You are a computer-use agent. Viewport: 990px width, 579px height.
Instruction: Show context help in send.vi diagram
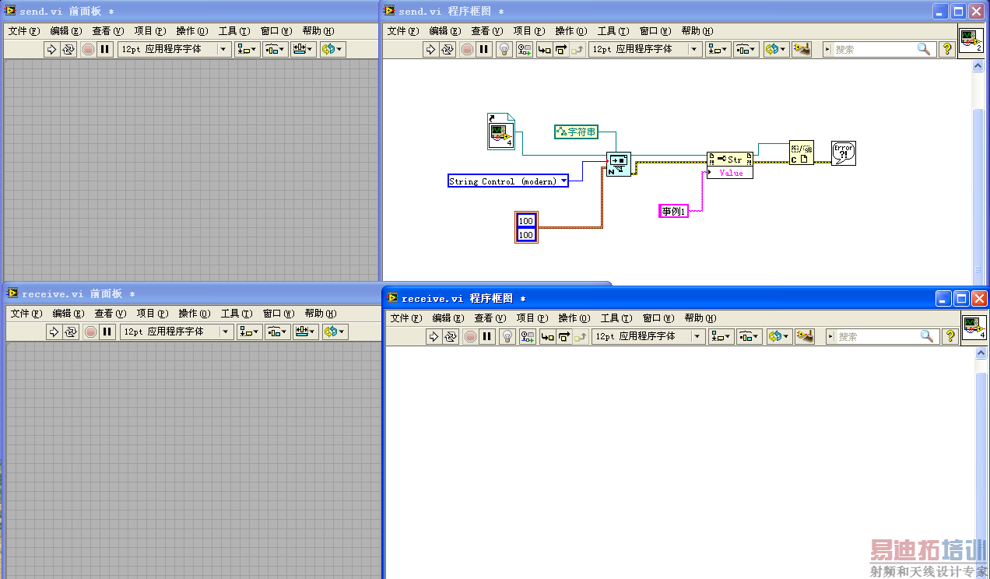pyautogui.click(x=947, y=49)
